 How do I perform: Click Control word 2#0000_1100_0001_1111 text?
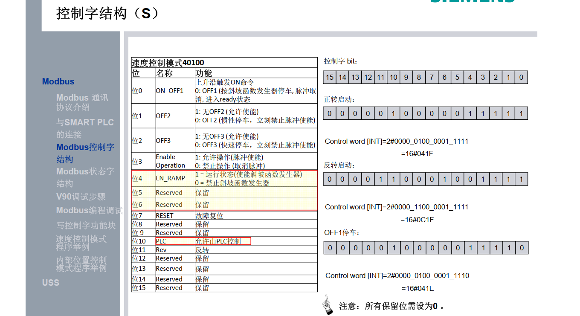[397, 207]
